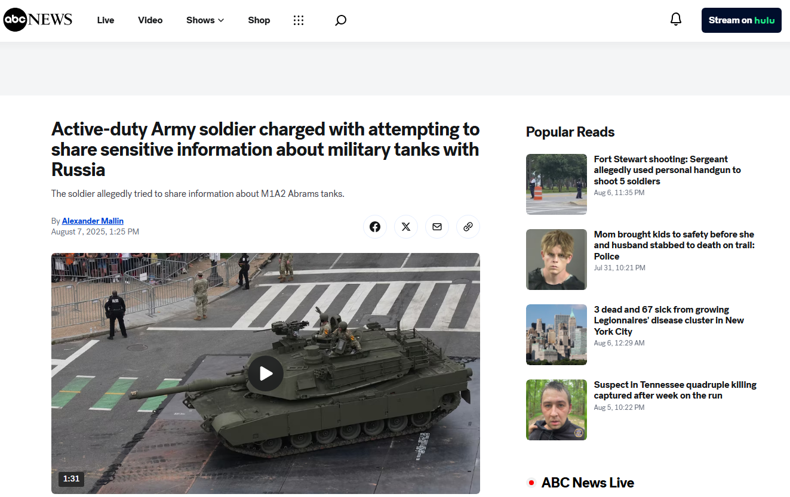Open Legionnaires' disease cluster story
Viewport: 790px width, 497px height.
point(669,320)
